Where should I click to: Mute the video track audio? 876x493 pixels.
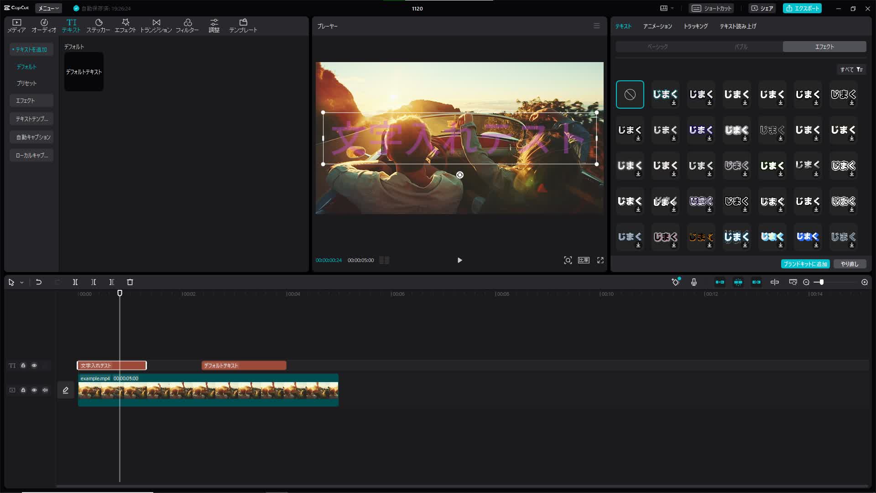[x=45, y=390]
